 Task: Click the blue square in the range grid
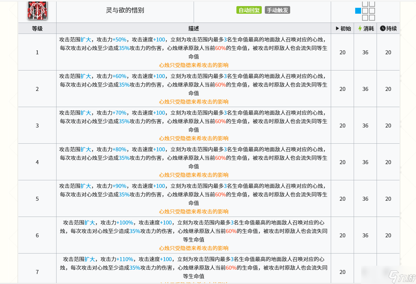click(358, 11)
